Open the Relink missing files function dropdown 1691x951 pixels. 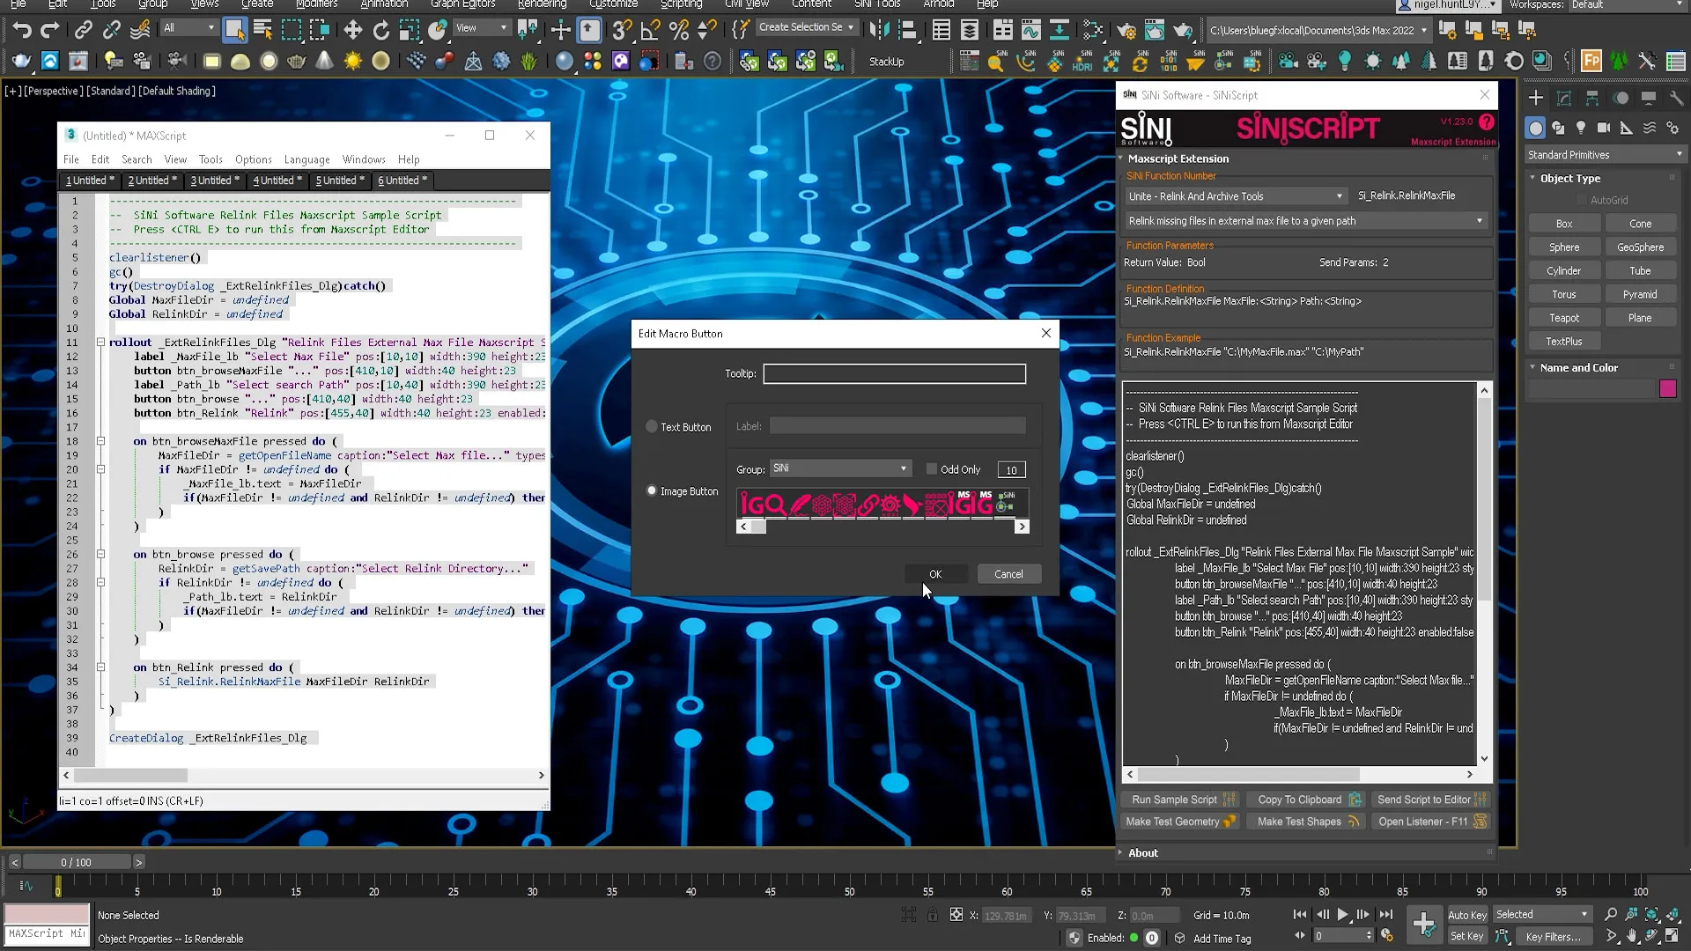(x=1306, y=221)
